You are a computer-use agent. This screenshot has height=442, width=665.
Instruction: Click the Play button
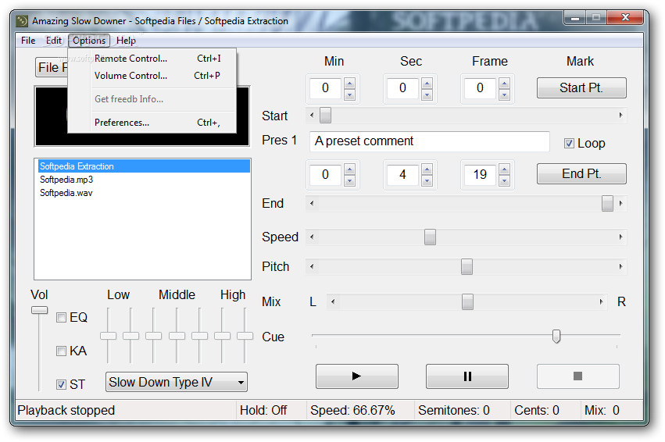356,376
